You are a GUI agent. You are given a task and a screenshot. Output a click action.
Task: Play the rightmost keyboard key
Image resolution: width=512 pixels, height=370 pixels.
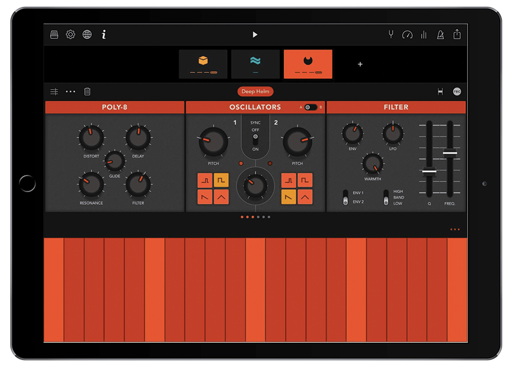(457, 290)
